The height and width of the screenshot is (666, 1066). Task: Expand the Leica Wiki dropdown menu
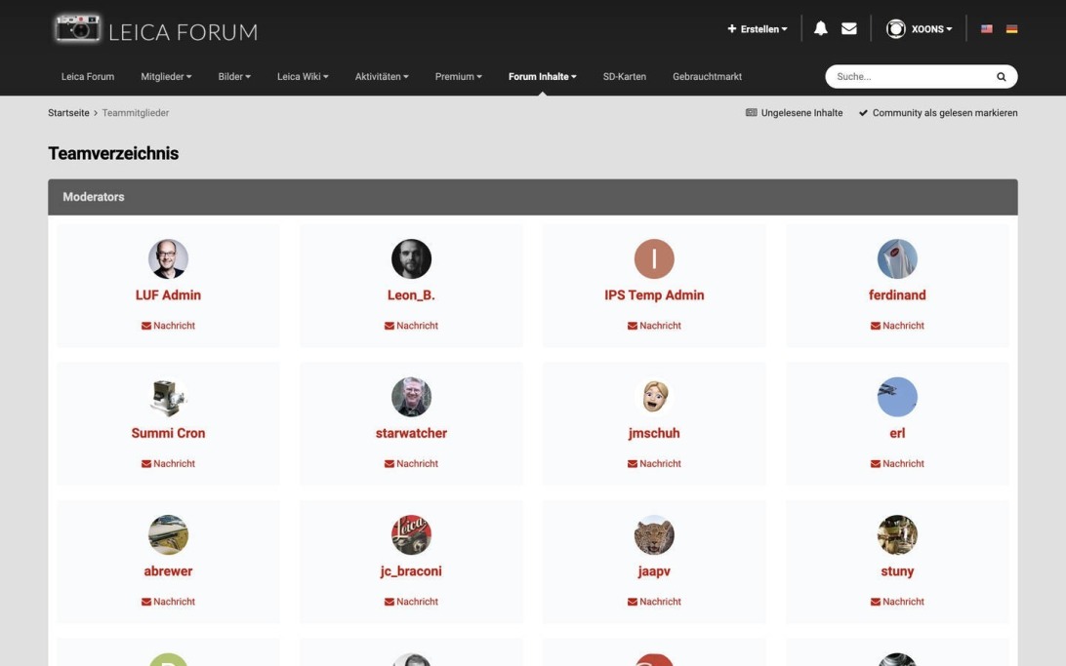pyautogui.click(x=303, y=77)
